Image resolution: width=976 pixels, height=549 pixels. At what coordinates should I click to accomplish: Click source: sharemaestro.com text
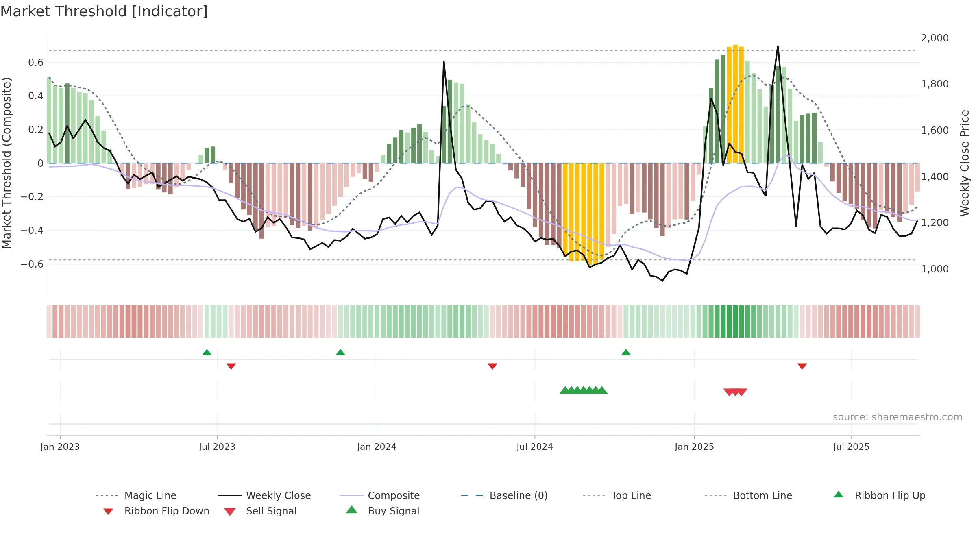(898, 417)
